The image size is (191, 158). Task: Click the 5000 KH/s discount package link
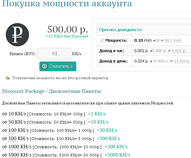coord(14,155)
